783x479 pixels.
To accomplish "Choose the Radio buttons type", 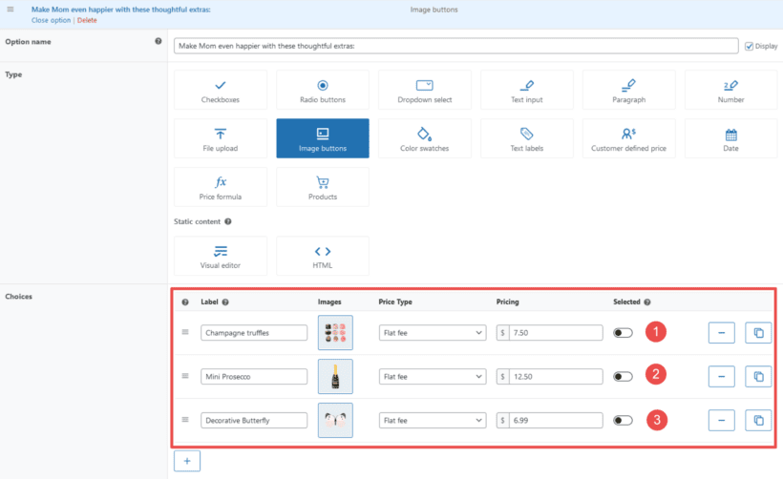I will (322, 90).
